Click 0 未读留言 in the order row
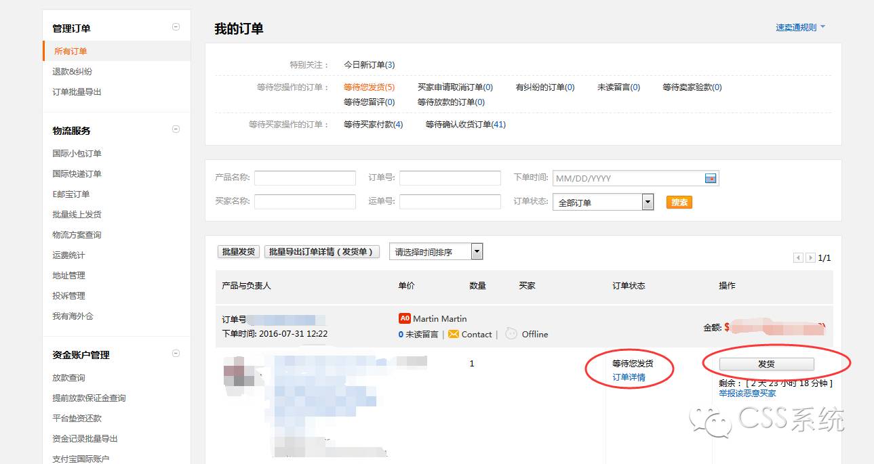Viewport: 874px width, 464px height. [x=418, y=334]
